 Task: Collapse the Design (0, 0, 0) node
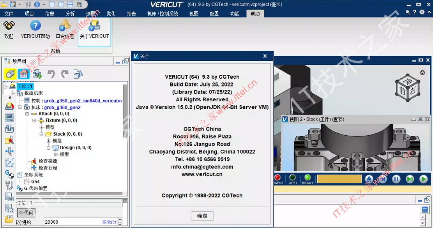coord(48,148)
